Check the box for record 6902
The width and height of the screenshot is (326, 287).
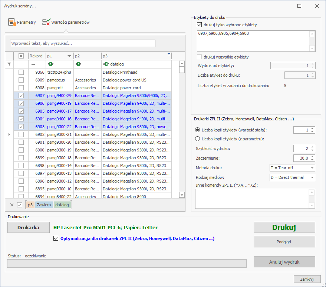21,134
